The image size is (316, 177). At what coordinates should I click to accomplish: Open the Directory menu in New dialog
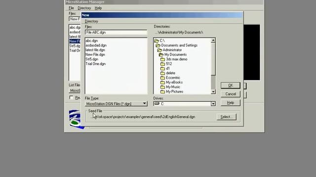pyautogui.click(x=91, y=21)
